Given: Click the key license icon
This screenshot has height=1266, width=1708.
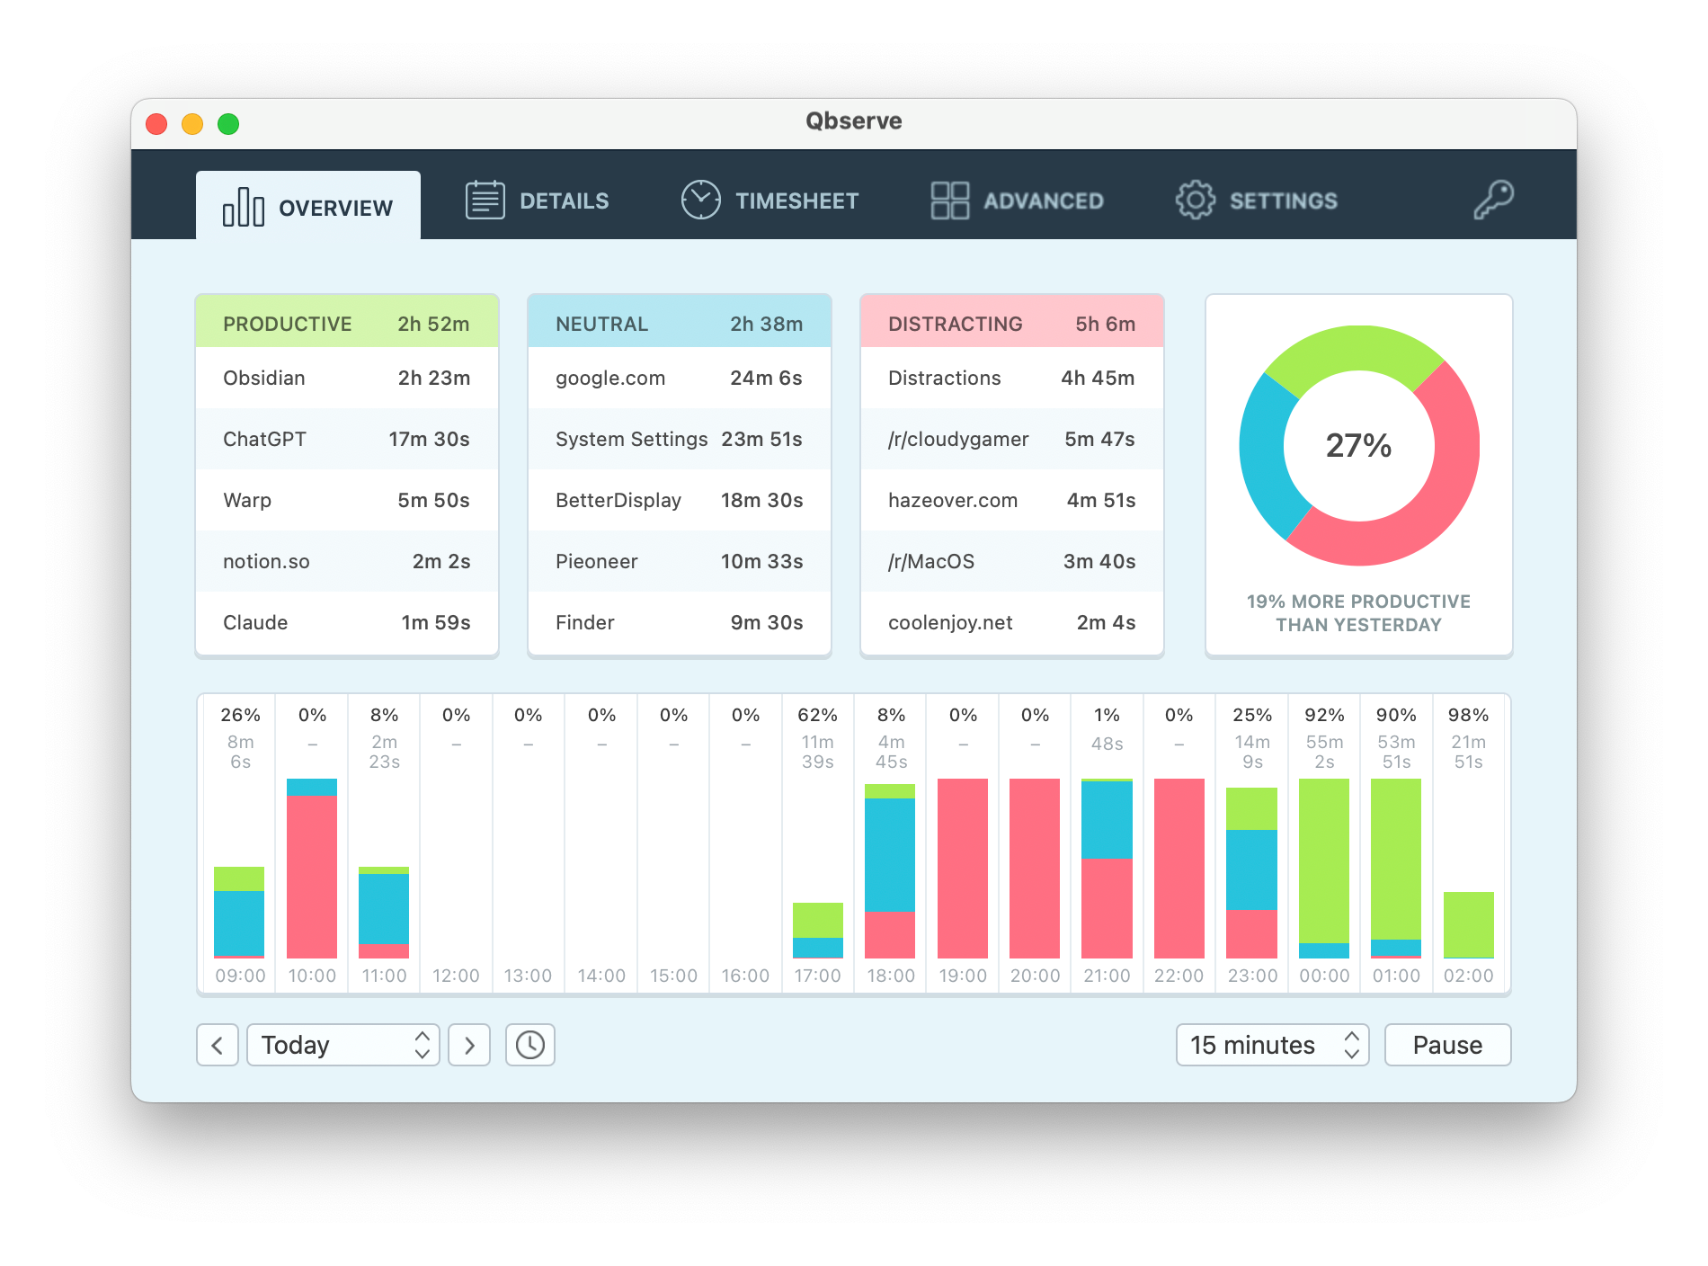Looking at the screenshot, I should (x=1493, y=200).
